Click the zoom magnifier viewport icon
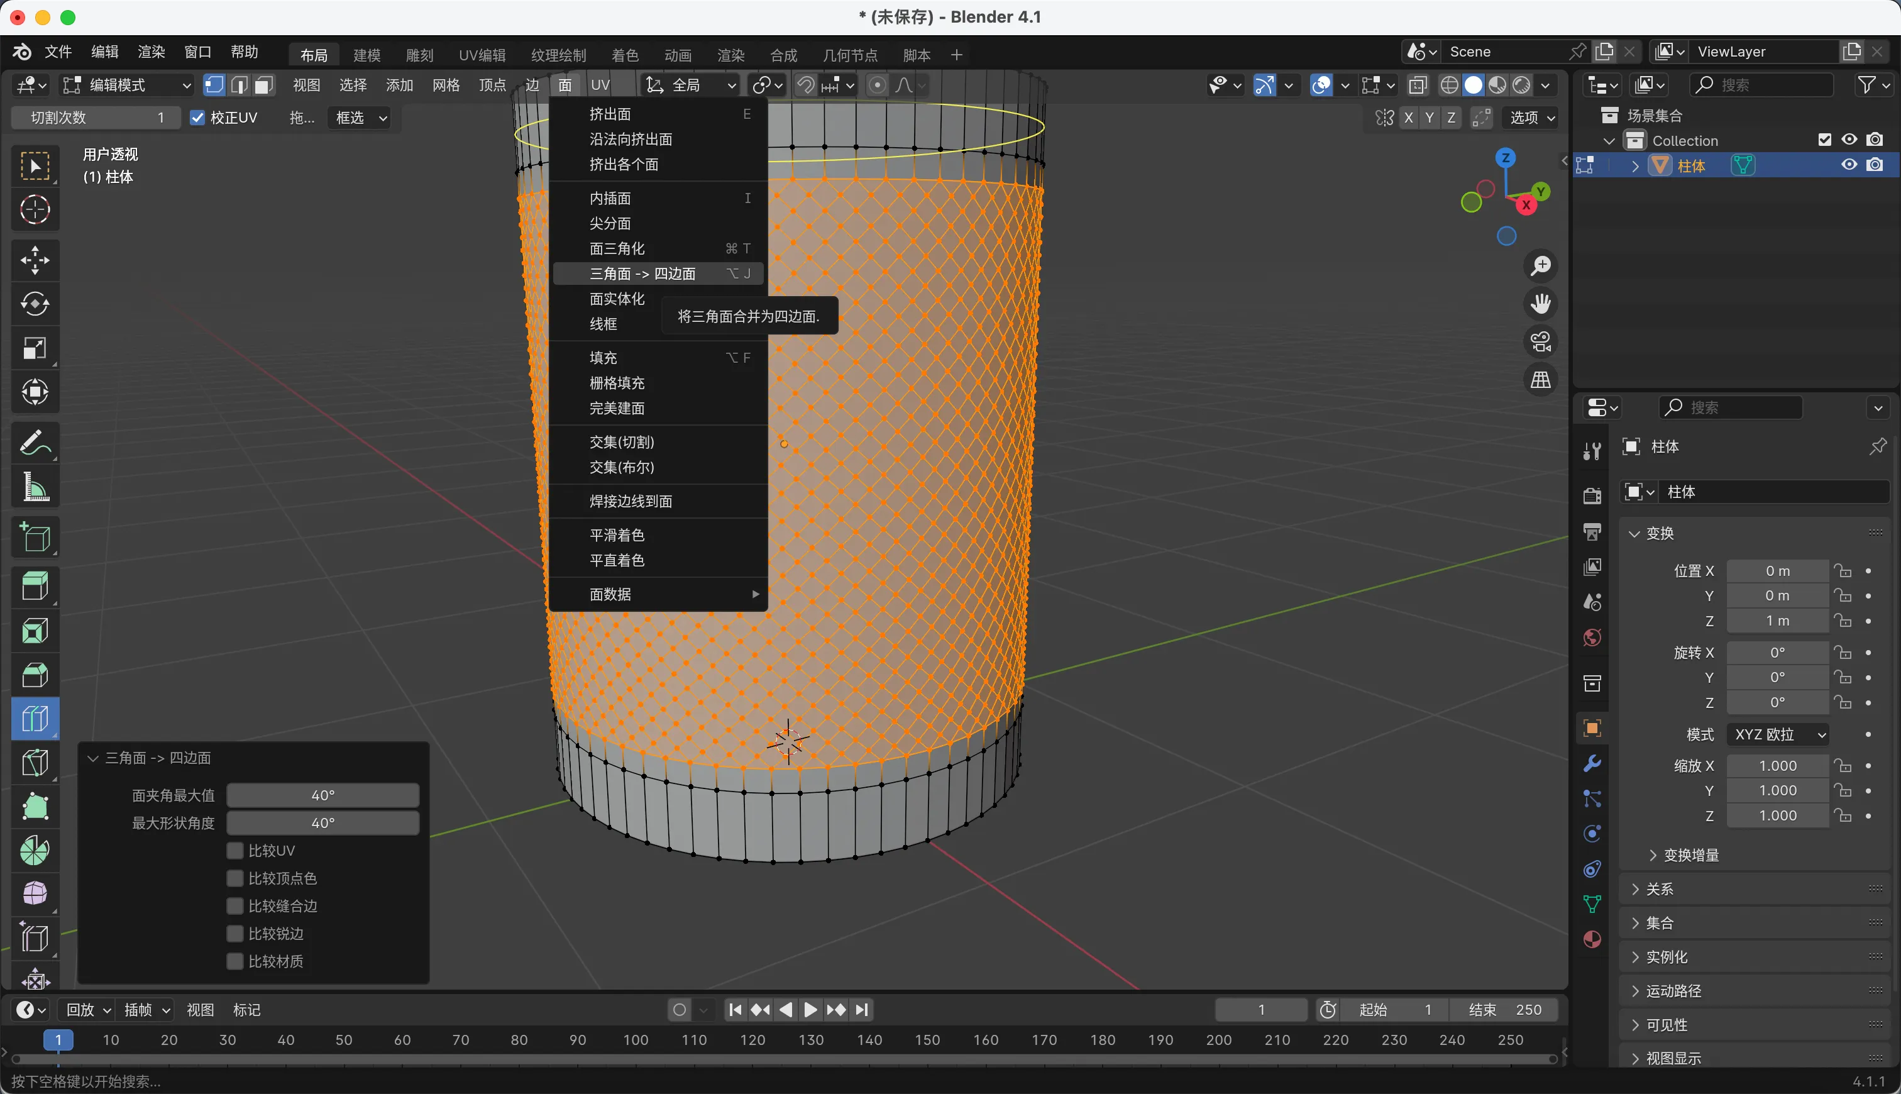Image resolution: width=1901 pixels, height=1094 pixels. pos(1541,266)
